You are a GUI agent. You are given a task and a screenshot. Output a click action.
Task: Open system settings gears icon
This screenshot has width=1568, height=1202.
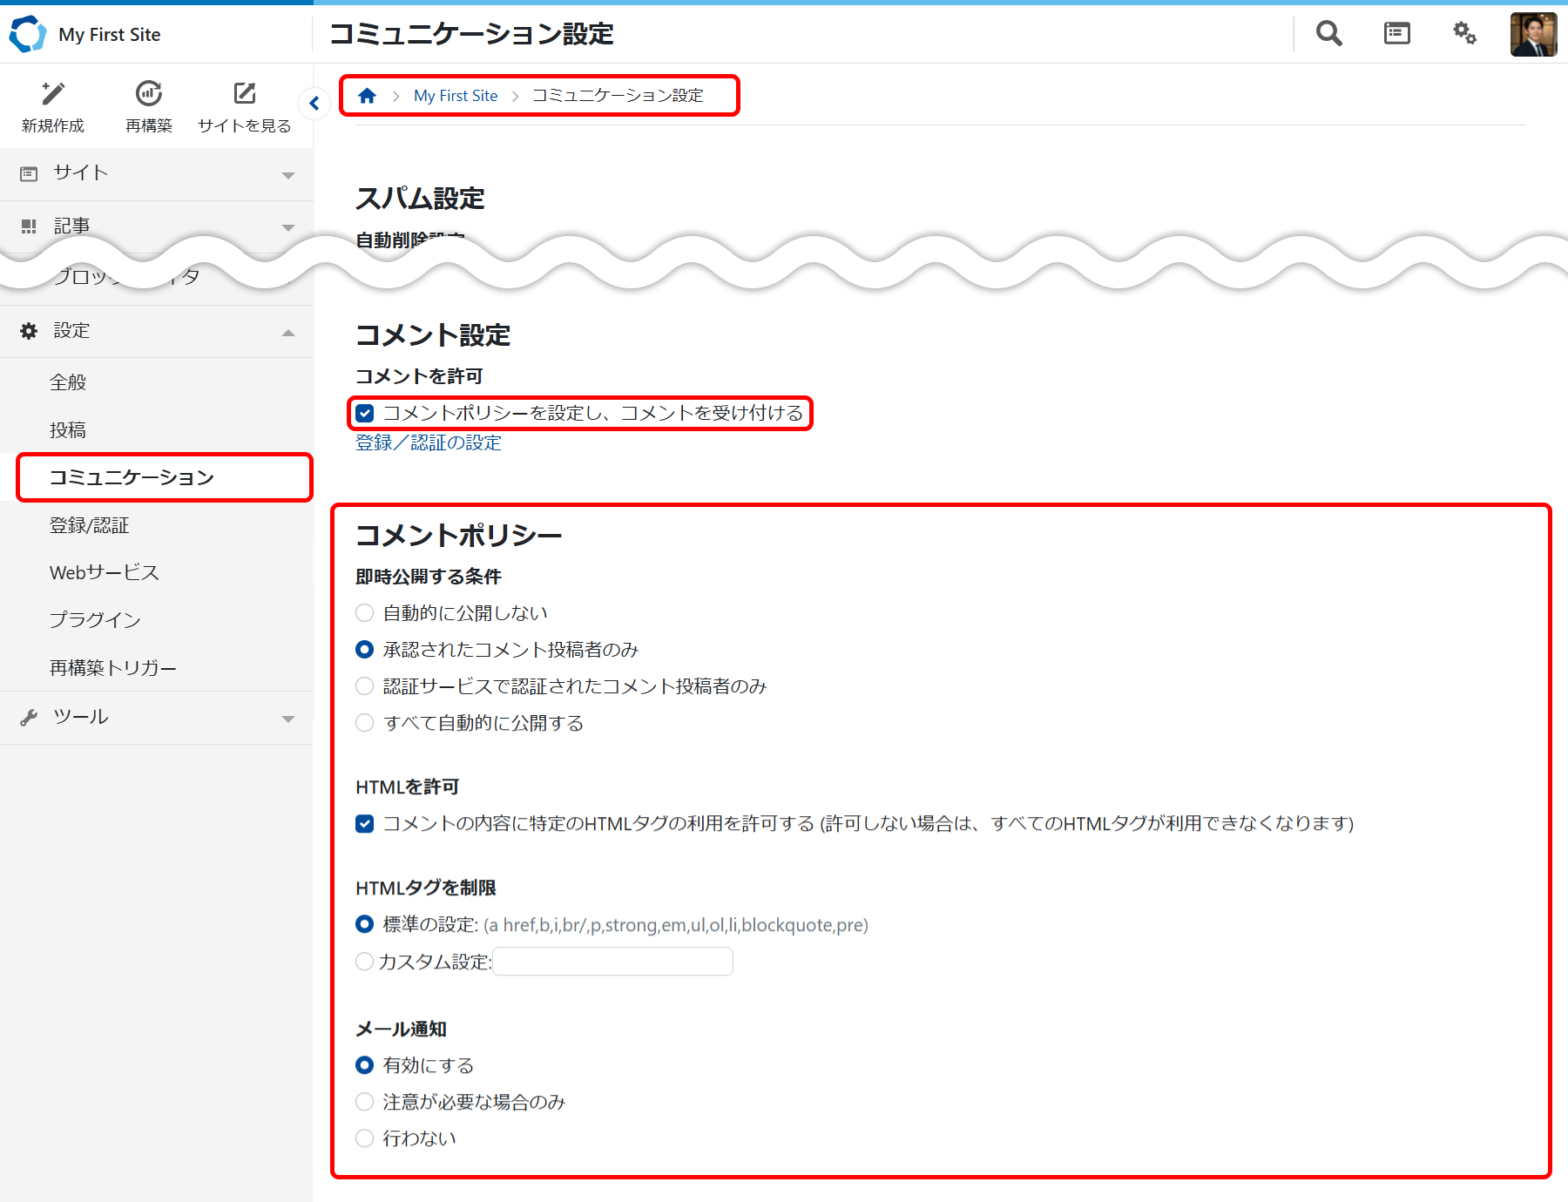[x=1464, y=34]
